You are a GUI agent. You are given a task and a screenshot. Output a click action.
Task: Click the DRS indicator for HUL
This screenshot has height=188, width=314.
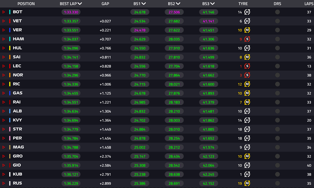[x=277, y=48]
